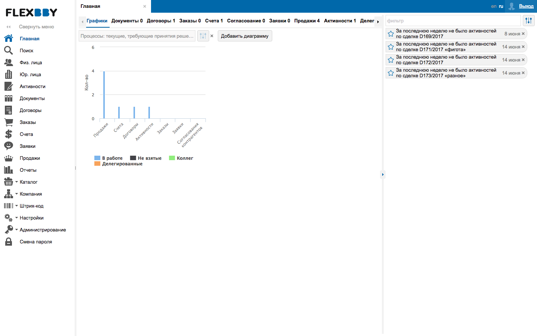The width and height of the screenshot is (537, 336).
Task: Open the Search magnifier icon in sidebar
Action: tap(8, 50)
